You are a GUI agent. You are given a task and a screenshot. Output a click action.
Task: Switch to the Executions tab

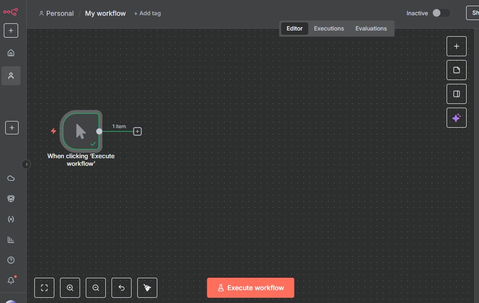328,29
